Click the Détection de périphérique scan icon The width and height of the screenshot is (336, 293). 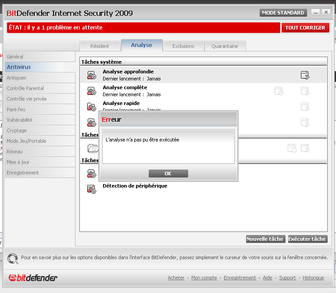pos(92,189)
